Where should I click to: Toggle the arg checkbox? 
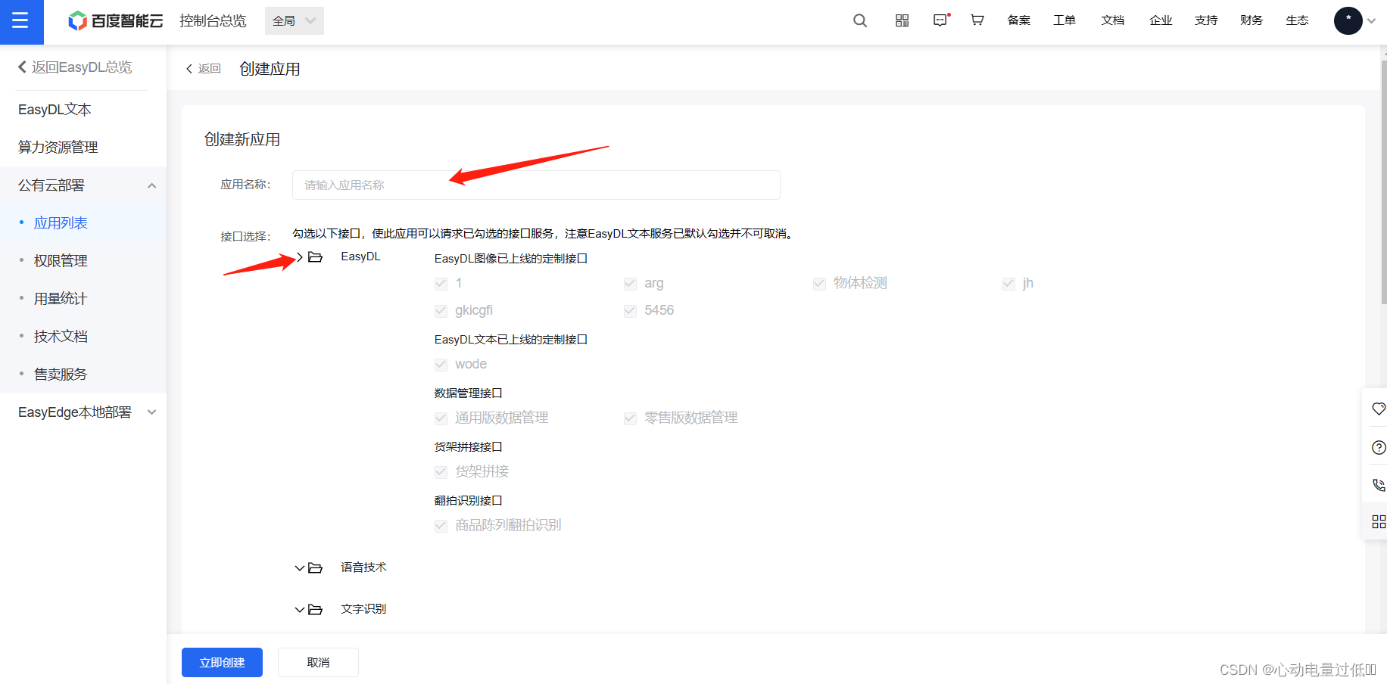pos(630,284)
